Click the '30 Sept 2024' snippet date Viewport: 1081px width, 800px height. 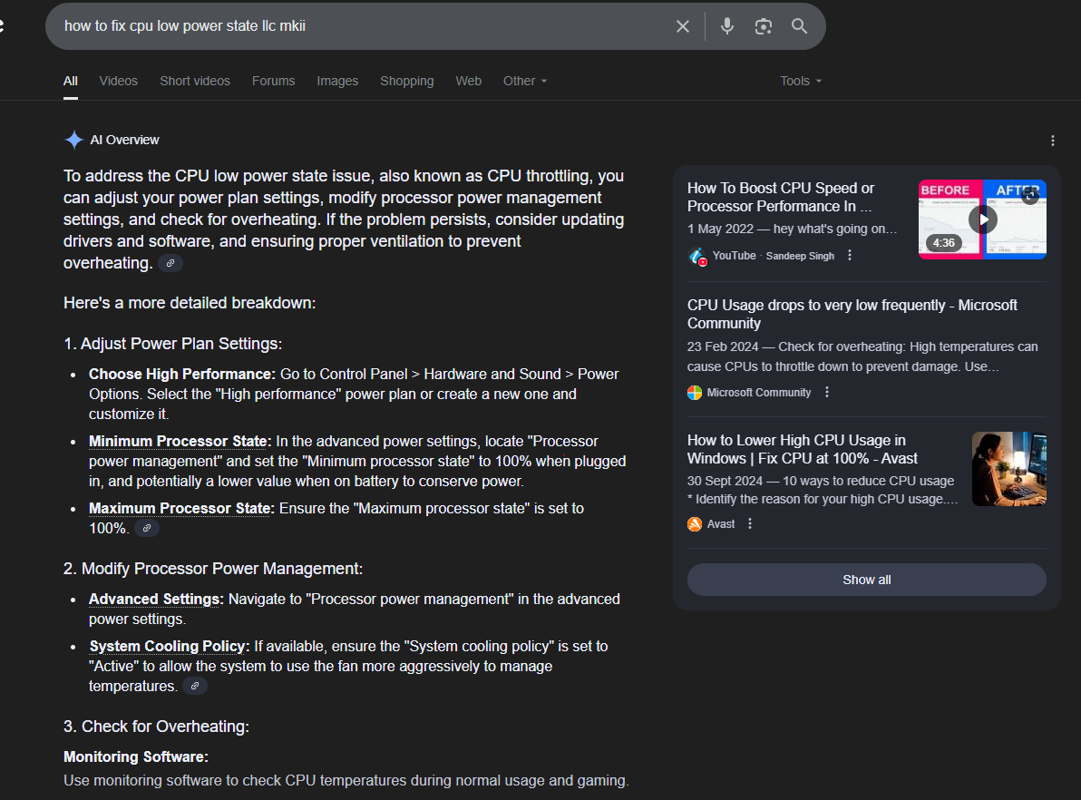coord(725,481)
